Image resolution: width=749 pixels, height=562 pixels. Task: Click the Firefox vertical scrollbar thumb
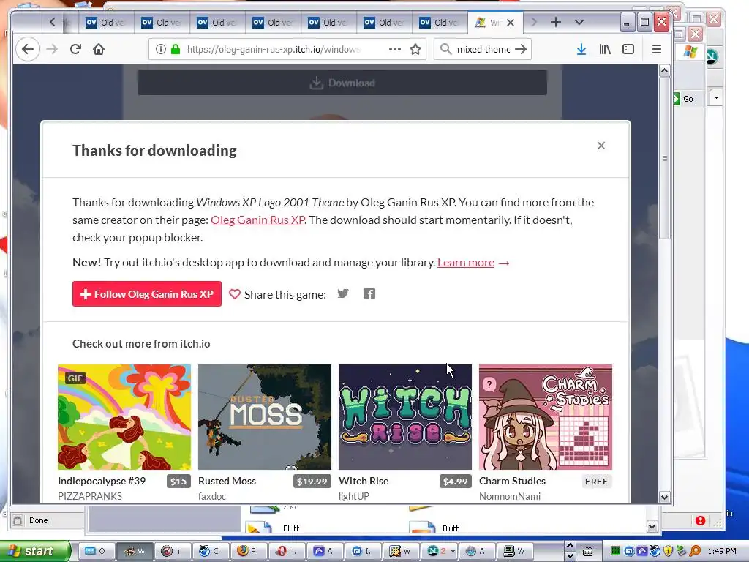click(x=664, y=158)
